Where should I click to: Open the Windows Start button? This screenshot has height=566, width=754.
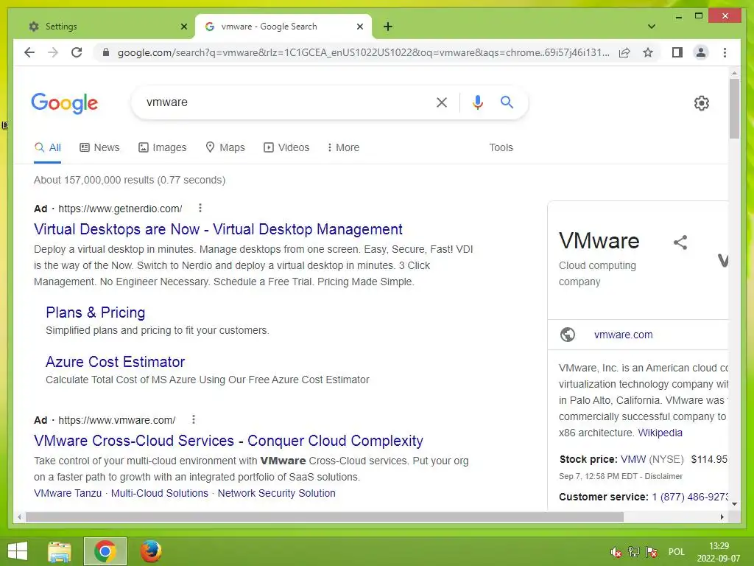point(18,551)
